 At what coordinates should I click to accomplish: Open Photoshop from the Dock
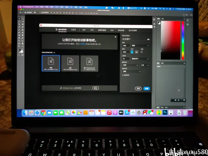pyautogui.click(x=165, y=113)
